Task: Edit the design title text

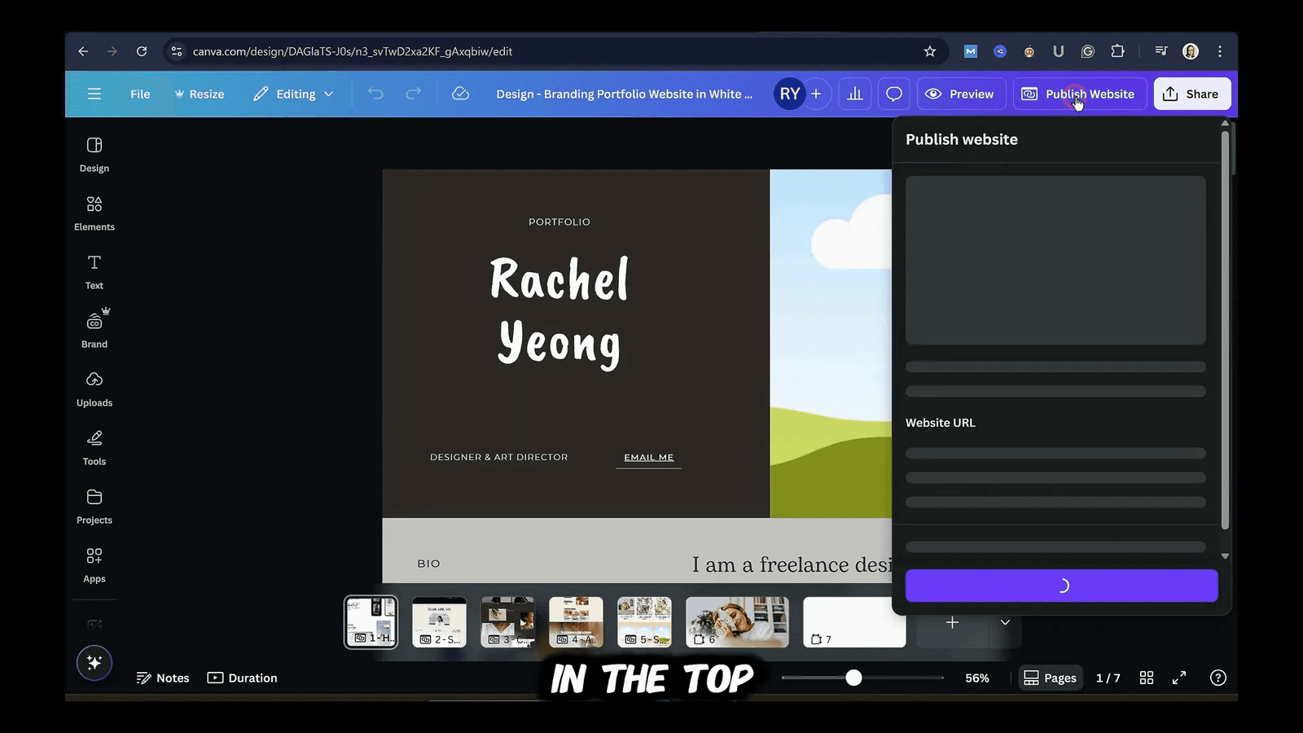Action: [625, 94]
